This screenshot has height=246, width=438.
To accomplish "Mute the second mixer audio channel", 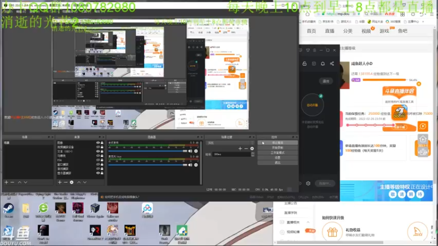I will 190,165.
